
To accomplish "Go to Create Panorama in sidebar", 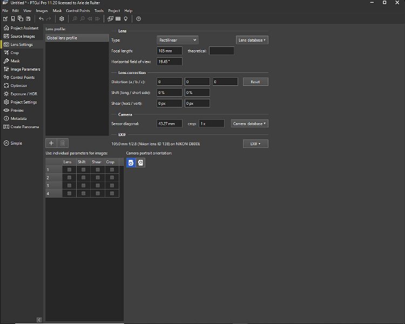I will [24, 127].
